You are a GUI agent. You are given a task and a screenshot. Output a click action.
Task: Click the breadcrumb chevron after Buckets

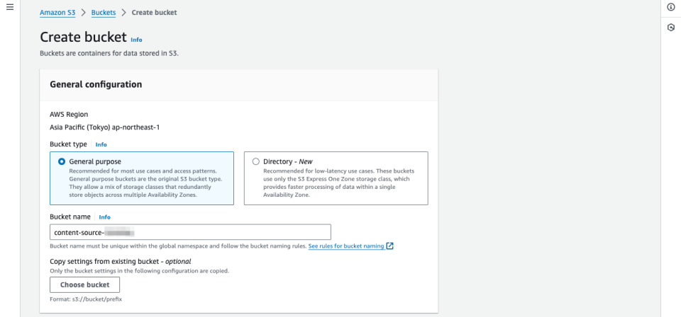coord(123,13)
